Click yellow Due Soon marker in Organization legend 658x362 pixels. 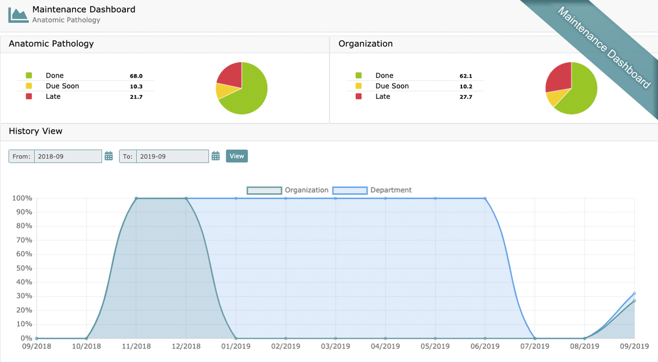click(358, 86)
